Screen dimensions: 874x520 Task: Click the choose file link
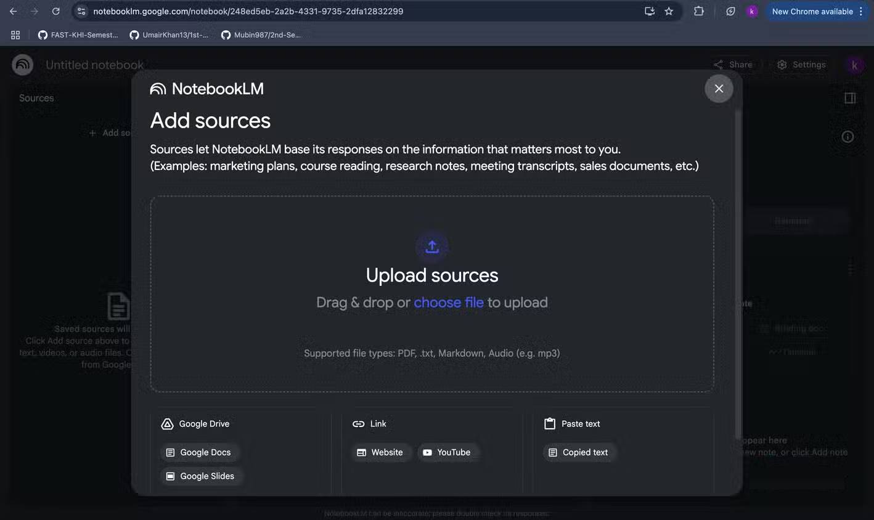pos(448,303)
